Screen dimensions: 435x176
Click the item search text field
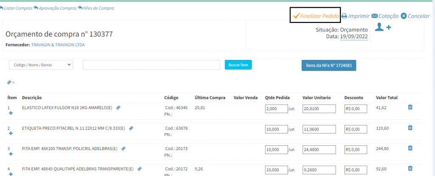point(151,65)
